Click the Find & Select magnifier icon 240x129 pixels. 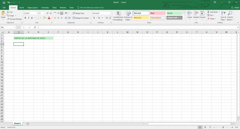tap(230, 13)
